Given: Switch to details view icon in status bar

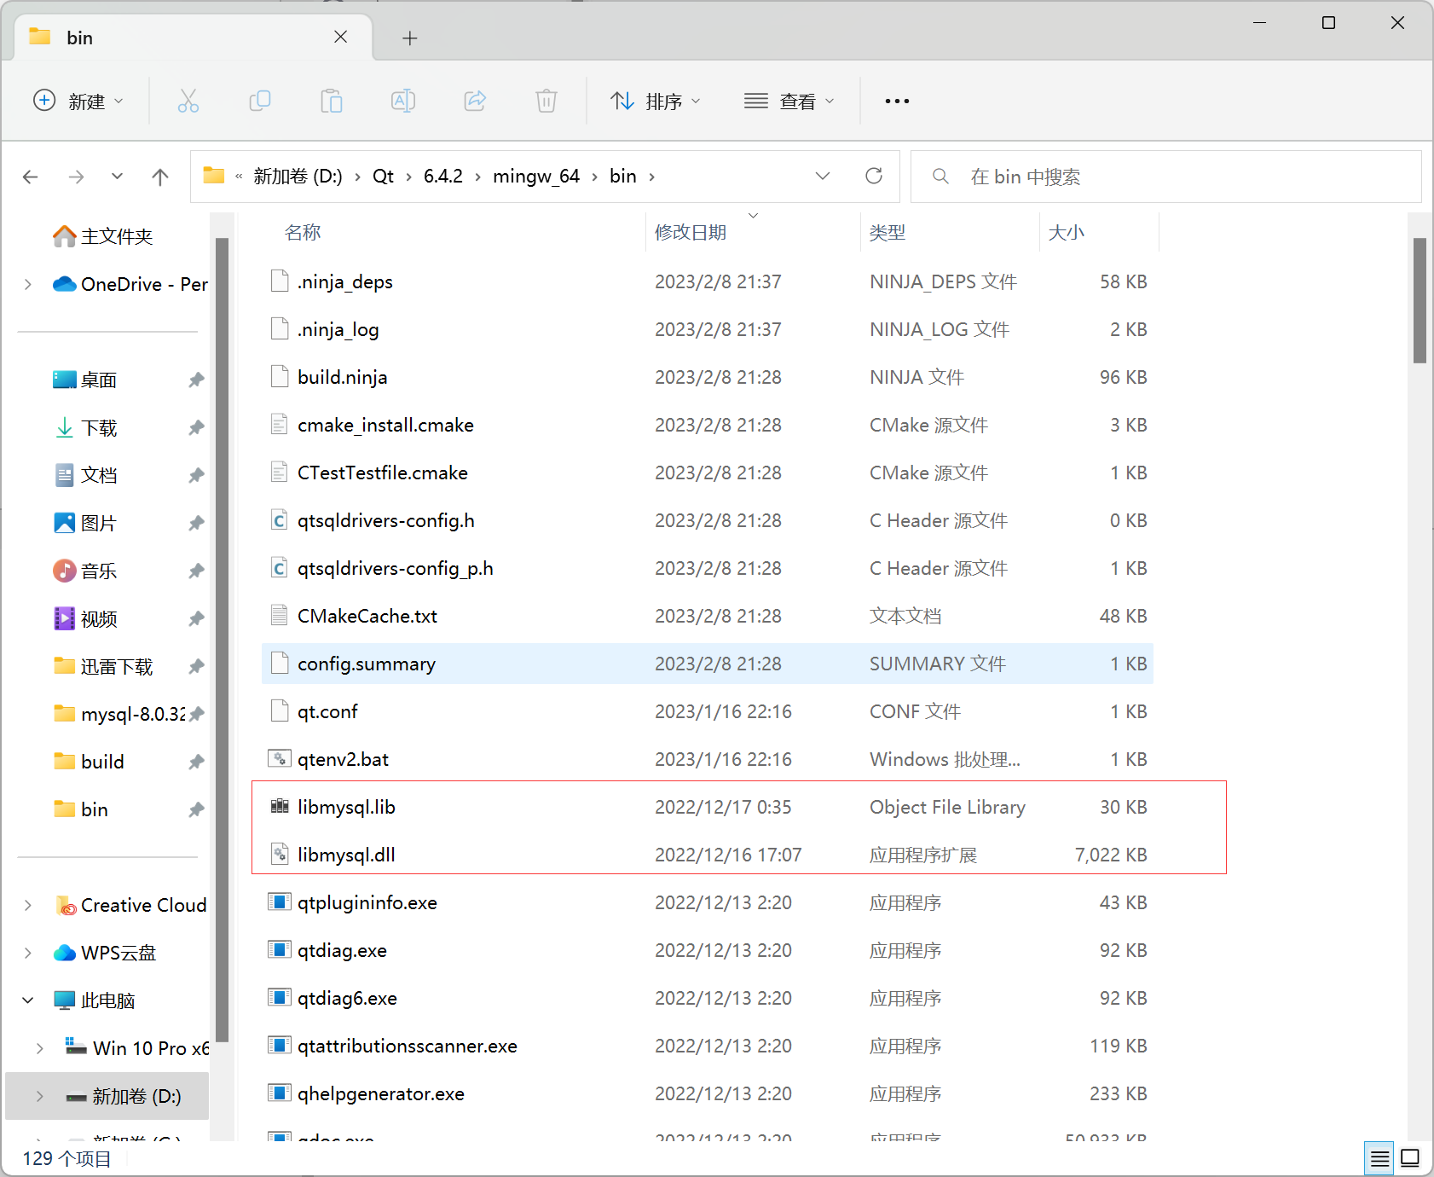Looking at the screenshot, I should click(1379, 1158).
